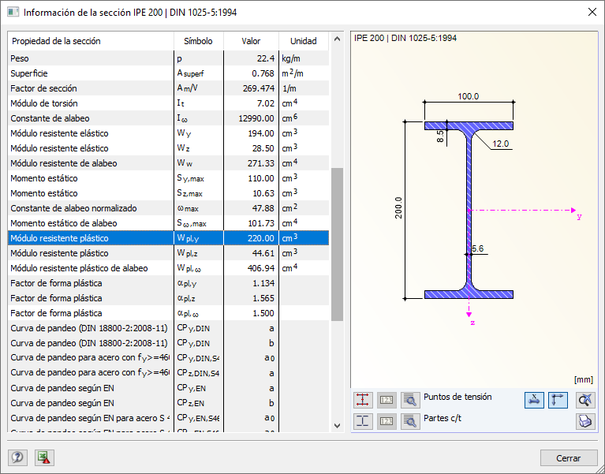Open help for this dialog
Screen dimensions: 605x474
pyautogui.click(x=17, y=457)
